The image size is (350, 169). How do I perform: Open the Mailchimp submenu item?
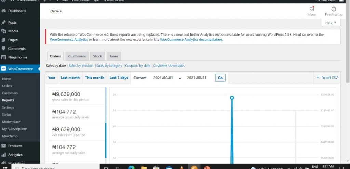10,136
